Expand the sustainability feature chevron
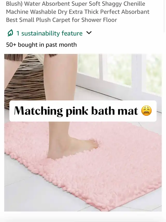Viewport: 166px width, 222px height. click(x=89, y=33)
